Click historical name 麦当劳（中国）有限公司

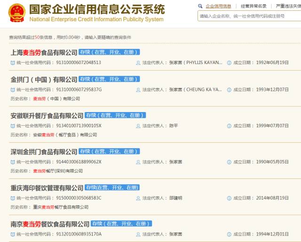point(56,98)
